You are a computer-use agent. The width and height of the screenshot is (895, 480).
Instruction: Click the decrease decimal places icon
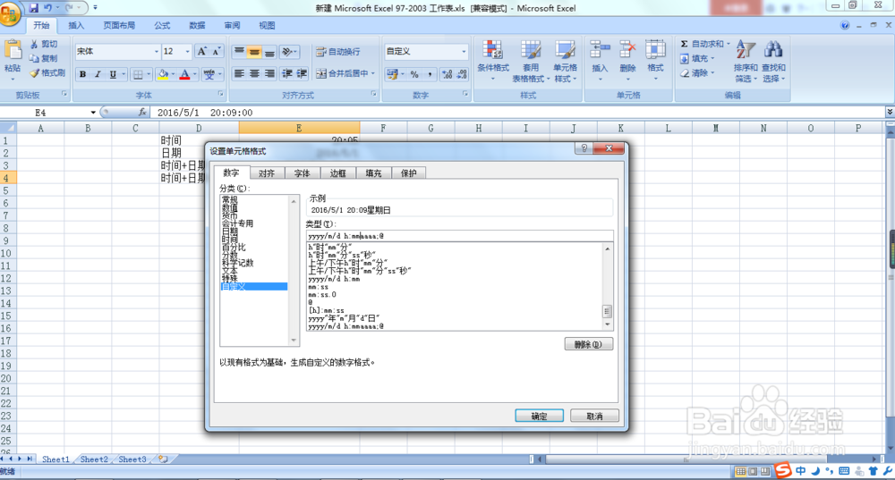pyautogui.click(x=462, y=74)
